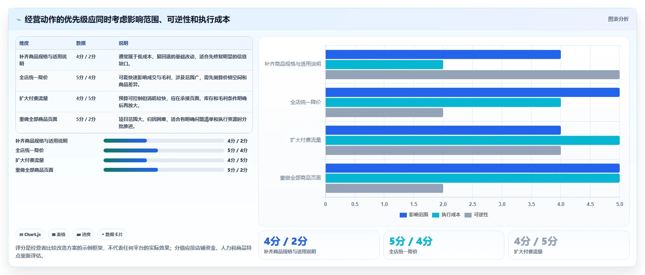Click the progress bar for 重做全部商品页面
This screenshot has height=275, width=645.
point(164,170)
